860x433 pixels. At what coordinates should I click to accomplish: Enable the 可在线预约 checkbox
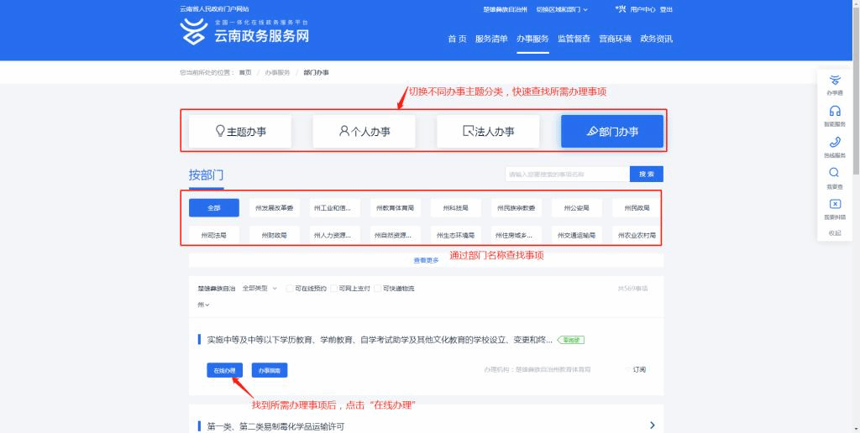click(290, 289)
